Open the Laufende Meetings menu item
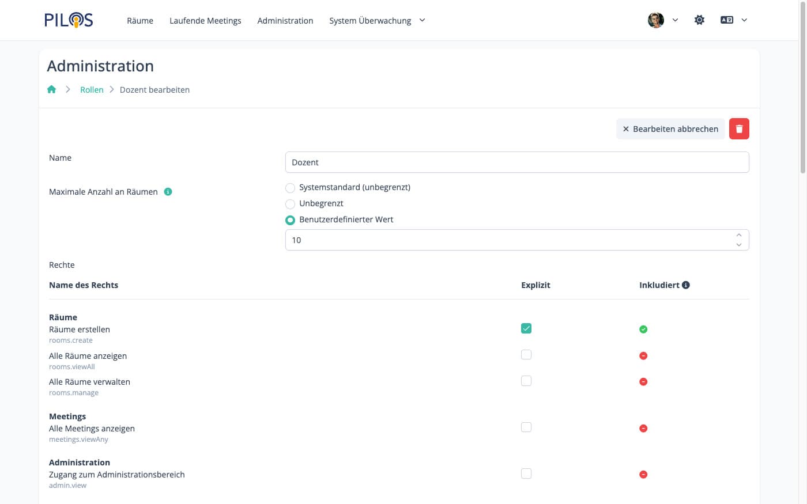The width and height of the screenshot is (807, 504). point(205,21)
